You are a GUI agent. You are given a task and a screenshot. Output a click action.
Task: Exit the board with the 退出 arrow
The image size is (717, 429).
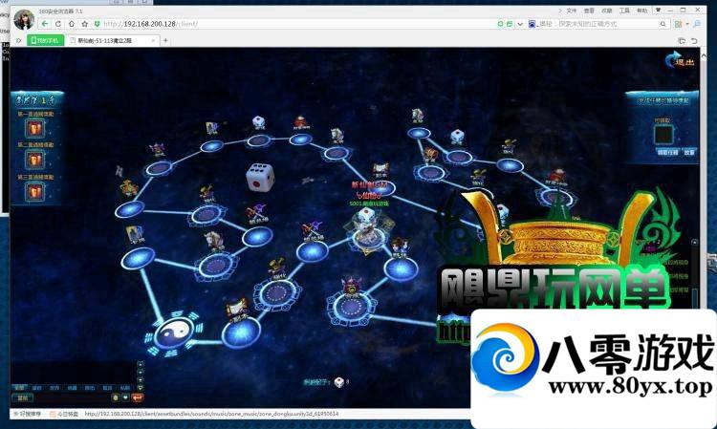tap(680, 61)
